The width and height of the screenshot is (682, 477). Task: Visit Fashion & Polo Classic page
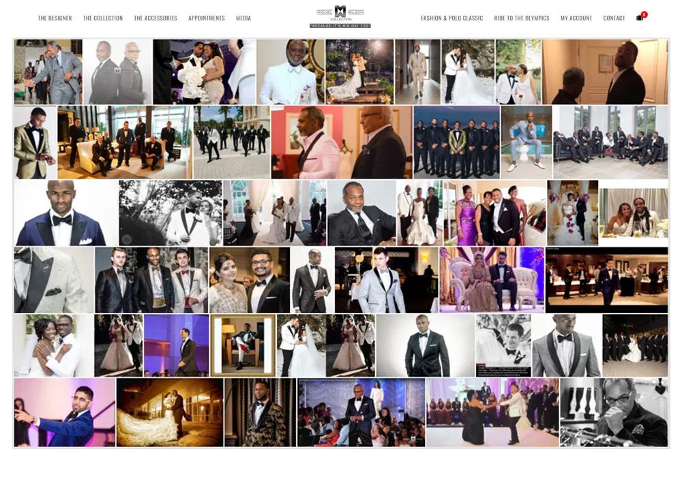coord(451,18)
